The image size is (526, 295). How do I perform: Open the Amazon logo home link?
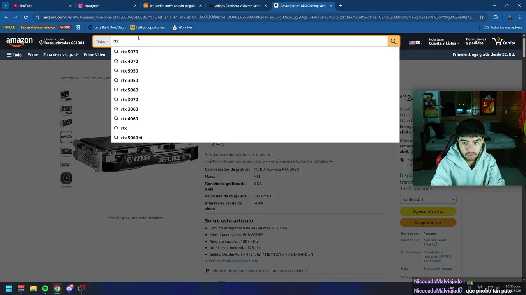pos(19,41)
